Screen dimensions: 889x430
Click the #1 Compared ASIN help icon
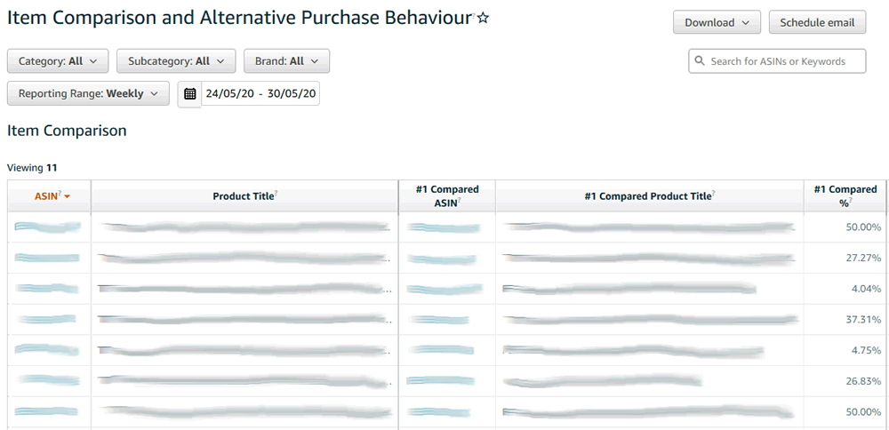(x=461, y=202)
